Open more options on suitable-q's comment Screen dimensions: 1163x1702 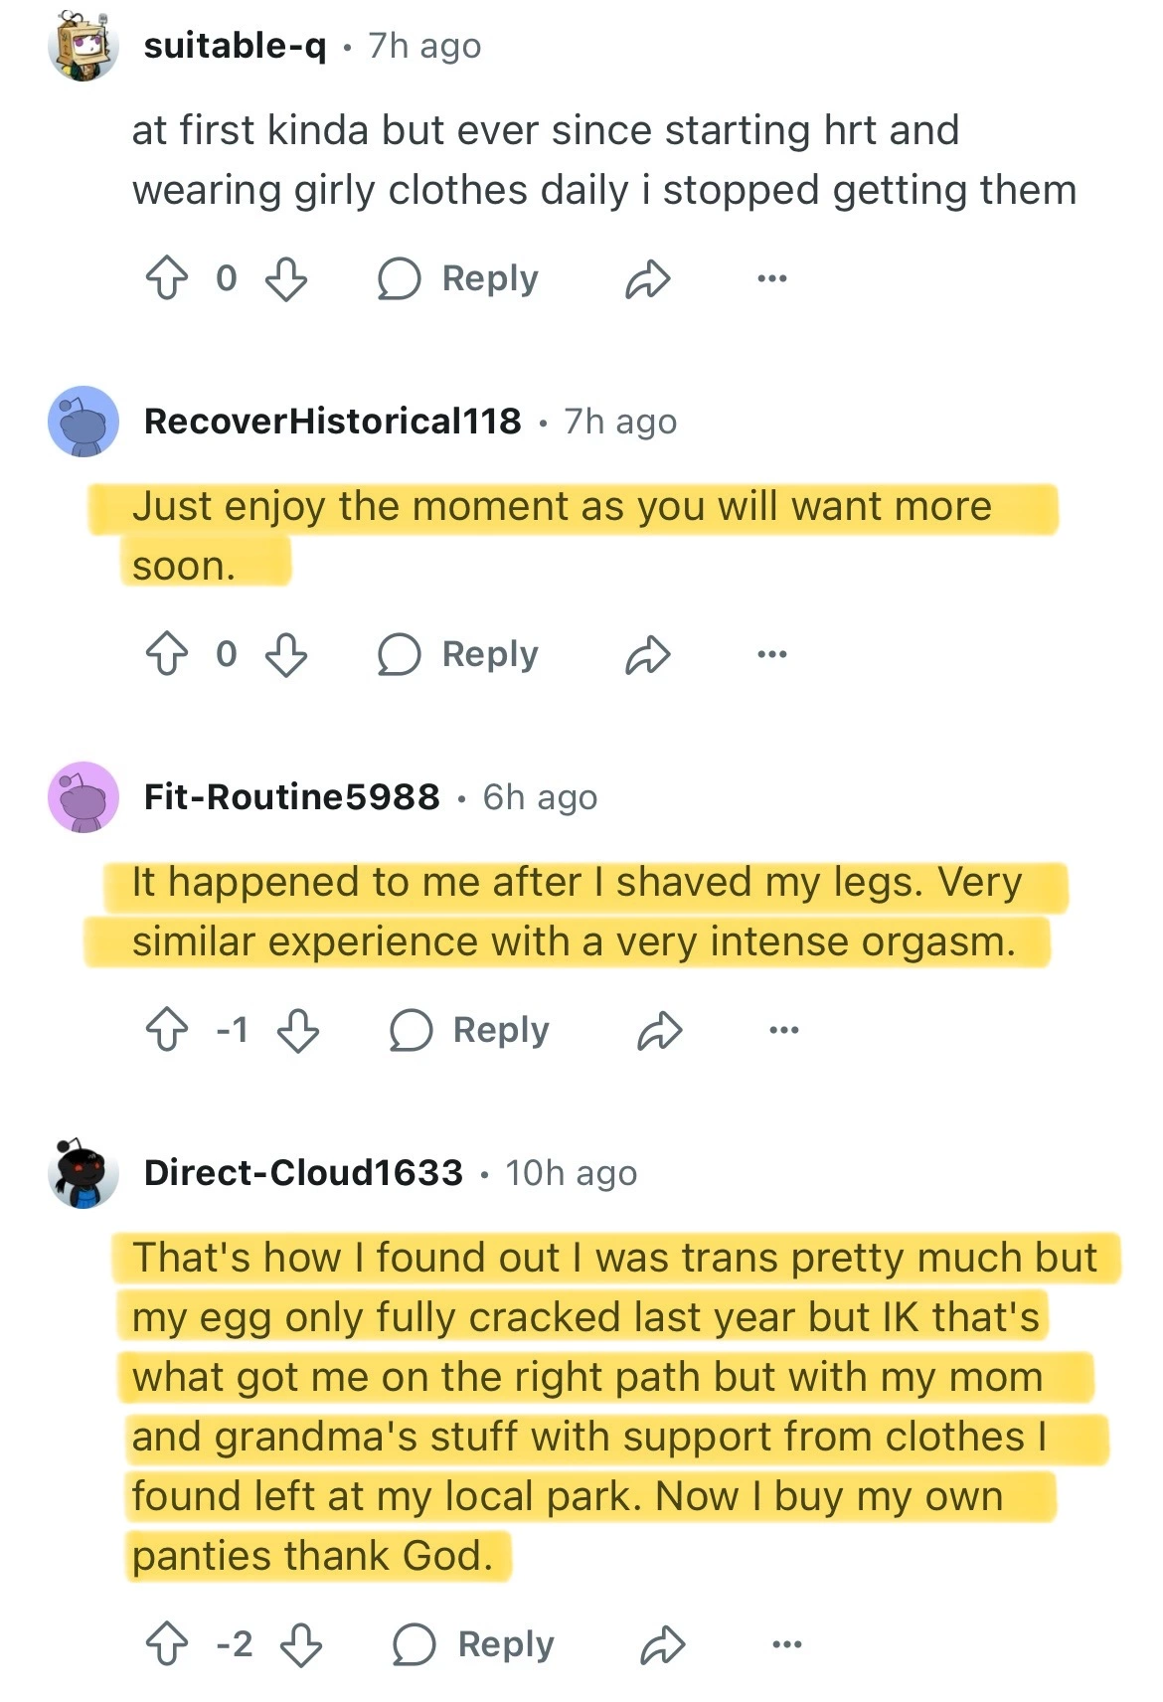[772, 278]
